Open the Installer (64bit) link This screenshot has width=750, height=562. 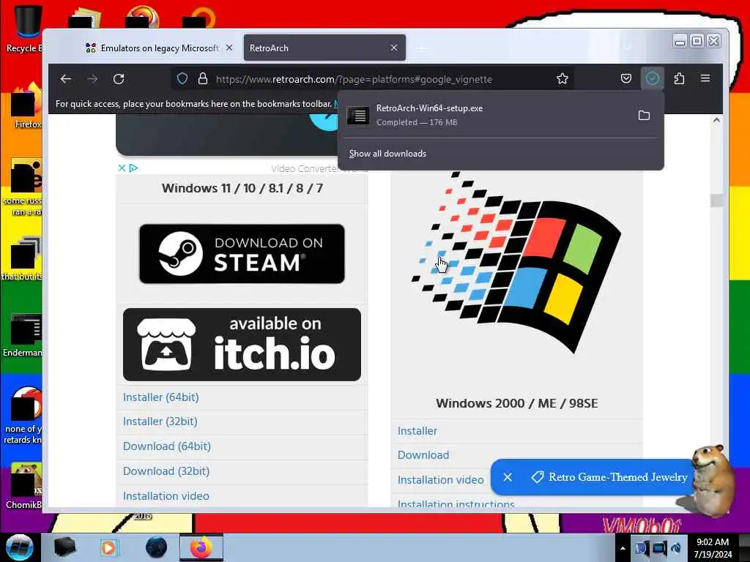tap(160, 397)
